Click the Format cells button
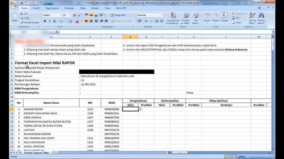284x159 pixels. coord(224,18)
